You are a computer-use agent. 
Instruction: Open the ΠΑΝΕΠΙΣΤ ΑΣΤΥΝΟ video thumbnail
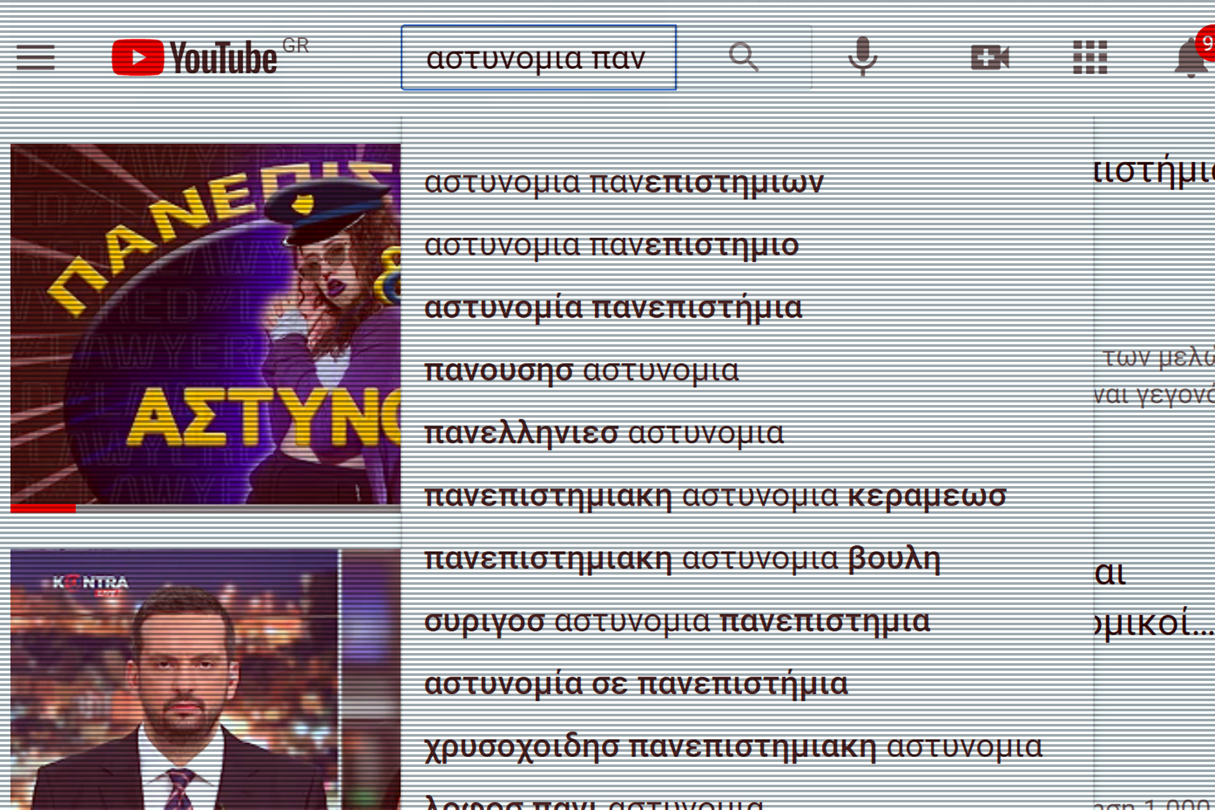coord(205,324)
